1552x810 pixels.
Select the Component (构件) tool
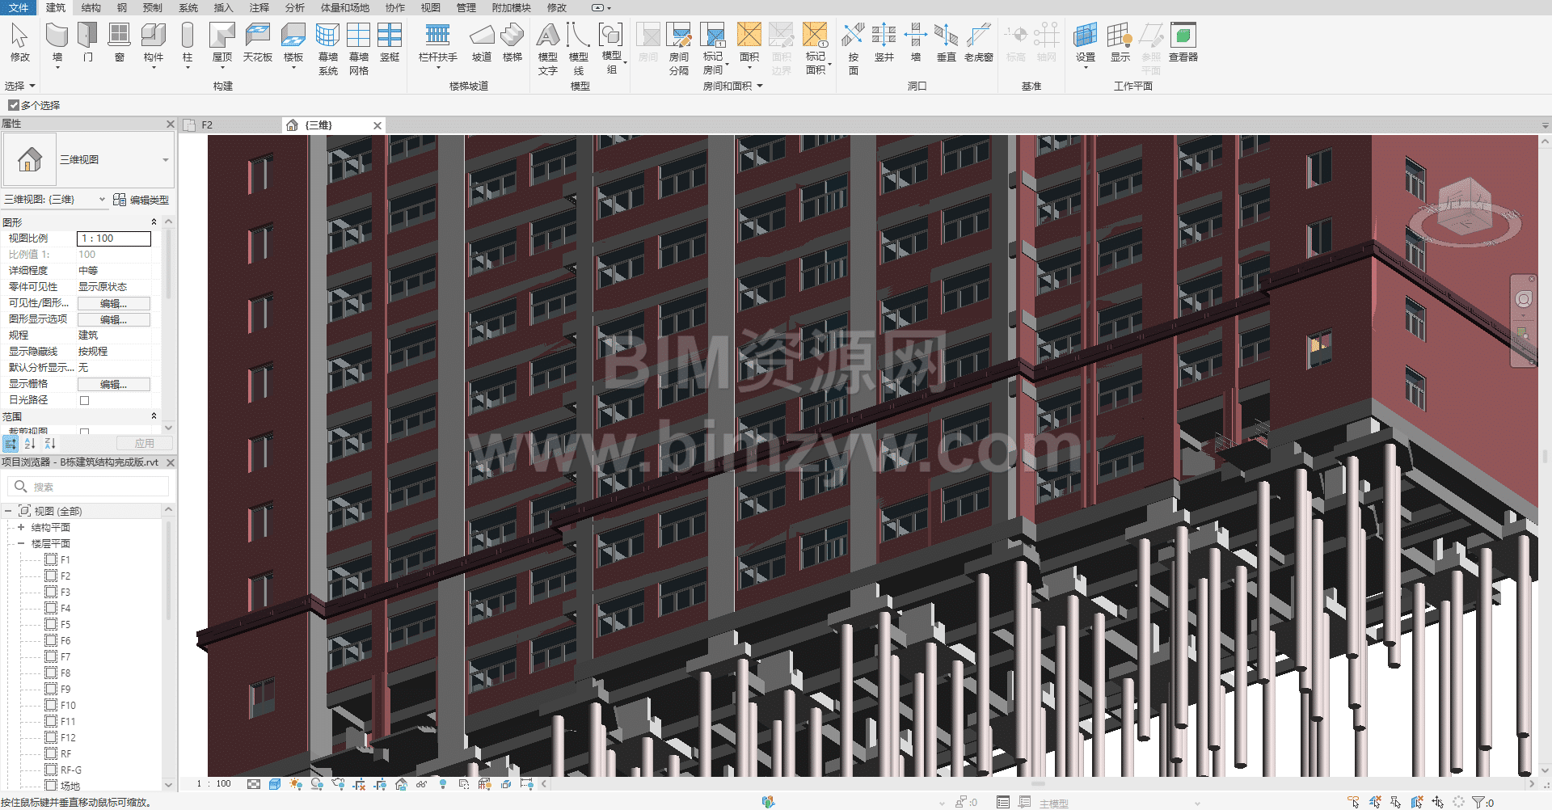[154, 43]
